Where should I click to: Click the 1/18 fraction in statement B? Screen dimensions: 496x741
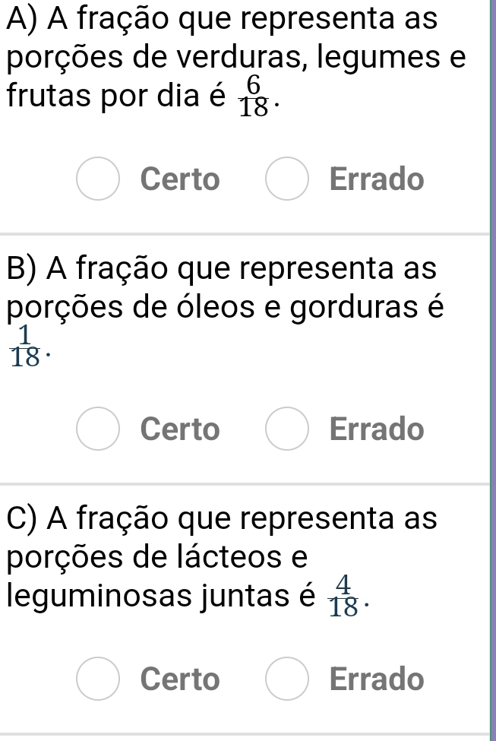click(25, 347)
